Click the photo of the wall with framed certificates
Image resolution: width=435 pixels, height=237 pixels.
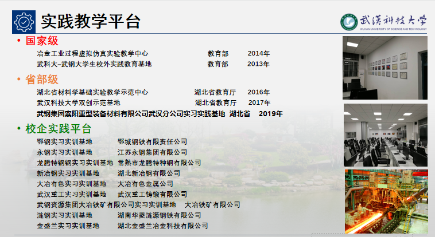tap(385, 68)
